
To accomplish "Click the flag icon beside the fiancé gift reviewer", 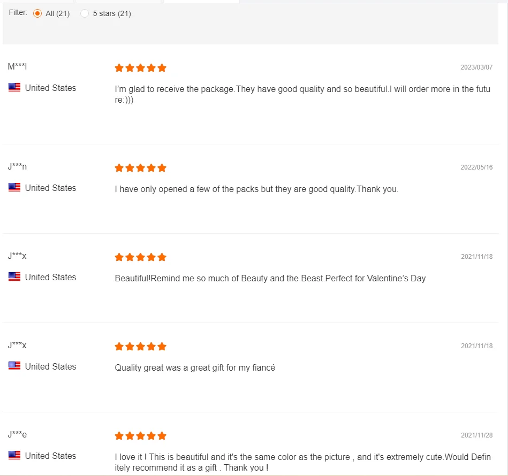I will [x=14, y=366].
